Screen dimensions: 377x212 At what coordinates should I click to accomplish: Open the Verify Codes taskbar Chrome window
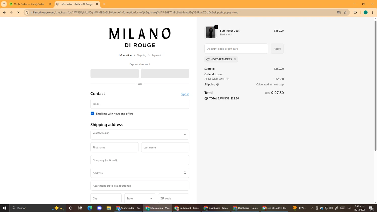tap(129, 208)
